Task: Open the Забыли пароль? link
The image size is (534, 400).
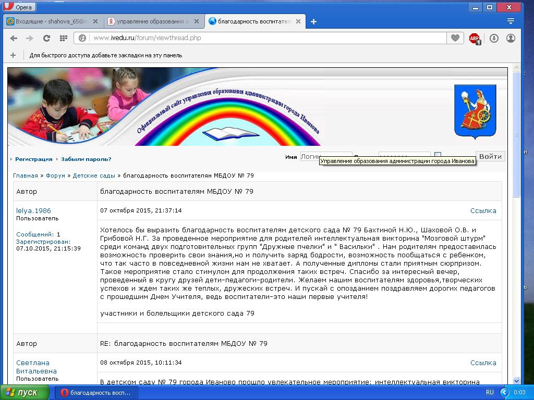Action: 86,159
